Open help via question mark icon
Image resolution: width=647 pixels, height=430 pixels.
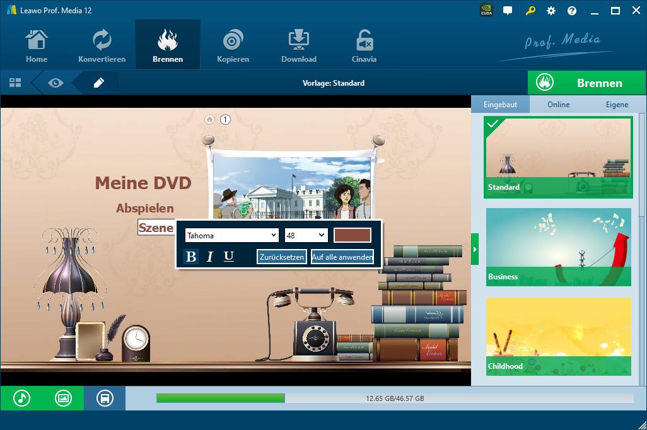pyautogui.click(x=572, y=11)
